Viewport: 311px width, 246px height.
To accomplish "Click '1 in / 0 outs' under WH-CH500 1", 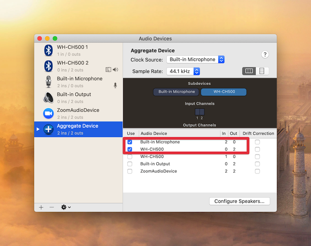I will [x=69, y=54].
